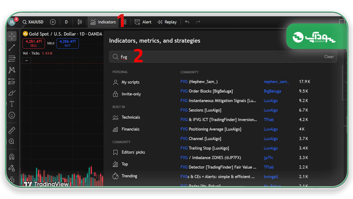353x199 pixels.
Task: Activate the zoom in tool
Action: point(12,141)
